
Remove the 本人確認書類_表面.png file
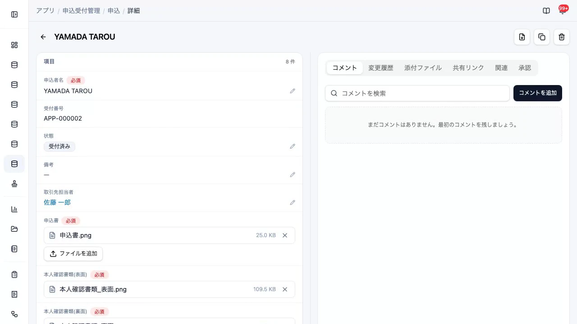285,289
